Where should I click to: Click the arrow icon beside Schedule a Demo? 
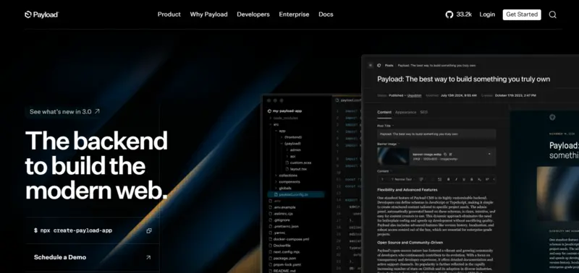(x=148, y=258)
